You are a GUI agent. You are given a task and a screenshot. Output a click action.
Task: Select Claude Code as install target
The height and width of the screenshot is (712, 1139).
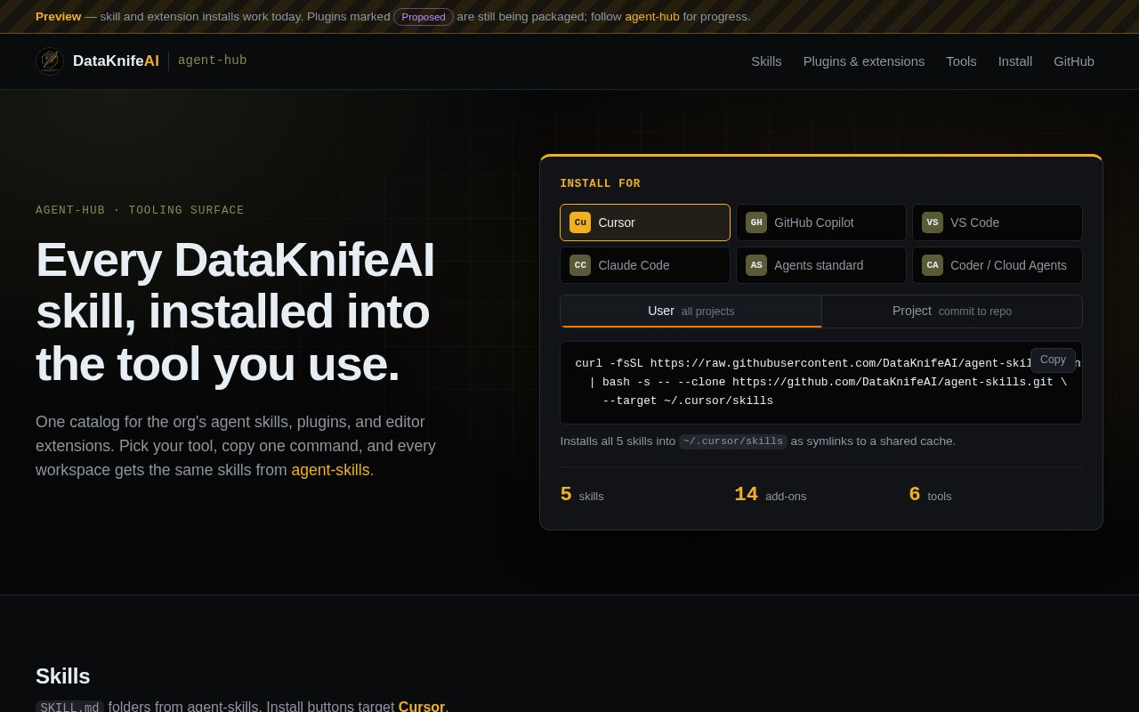(x=645, y=265)
